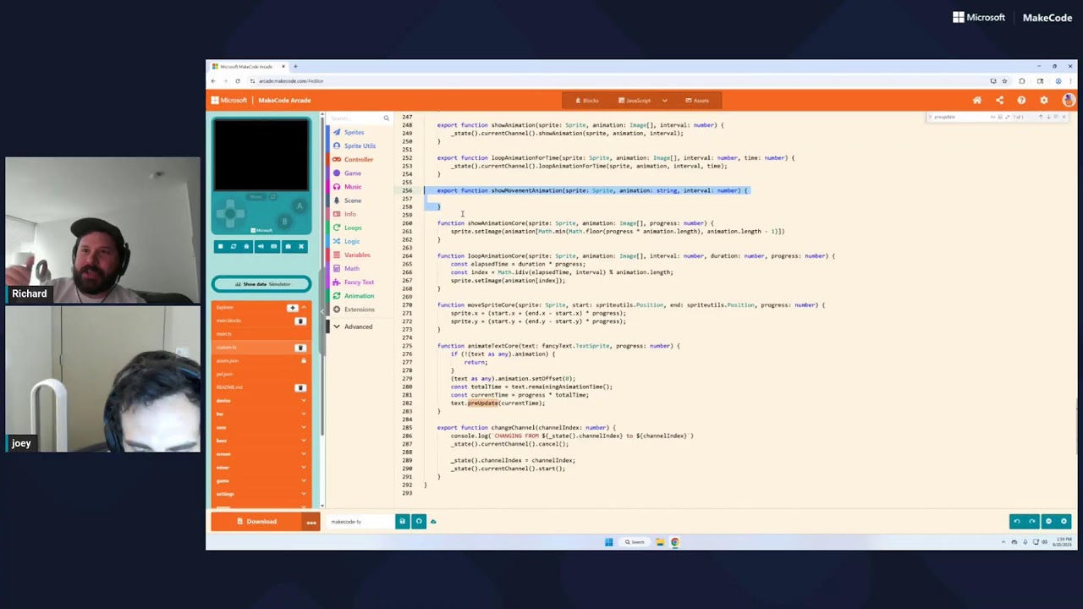This screenshot has width=1083, height=609.
Task: Stop the simulator
Action: click(x=220, y=246)
